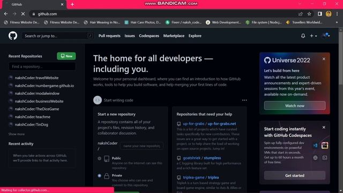Select the Public repository radio button
Screen dimensions: 343x193
tap(99, 158)
